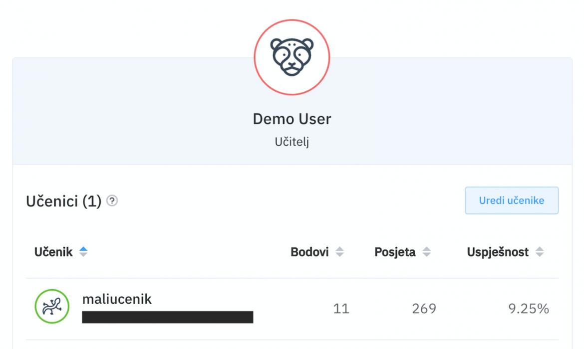584x349 pixels.
Task: Click the Učenici (1) heading
Action: point(64,201)
